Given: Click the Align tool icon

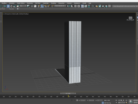Looking at the screenshot, I should coord(72,6).
